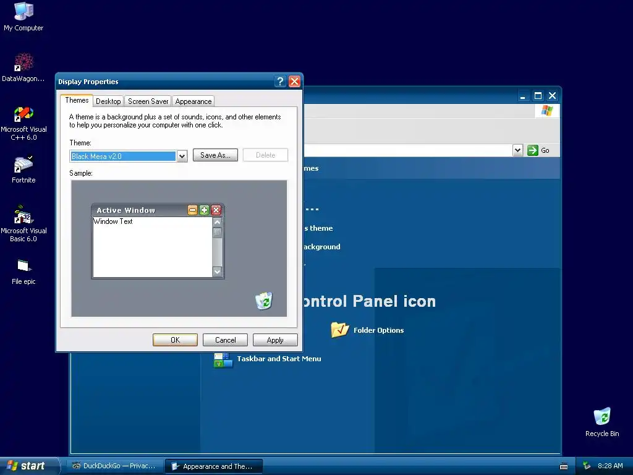633x475 pixels.
Task: Click the system clock showing 8:28 AM
Action: (x=610, y=466)
